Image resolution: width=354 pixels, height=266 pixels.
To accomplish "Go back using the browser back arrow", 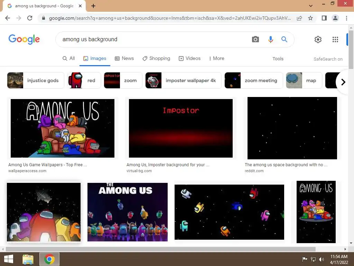I will [8, 18].
